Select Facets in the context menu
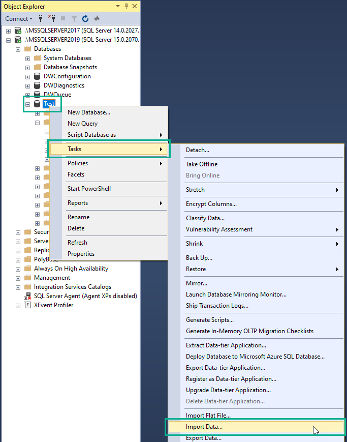The height and width of the screenshot is (442, 347). (x=108, y=174)
